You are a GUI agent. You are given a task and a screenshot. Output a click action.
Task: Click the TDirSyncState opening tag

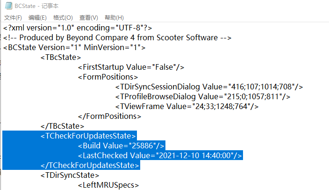70,175
